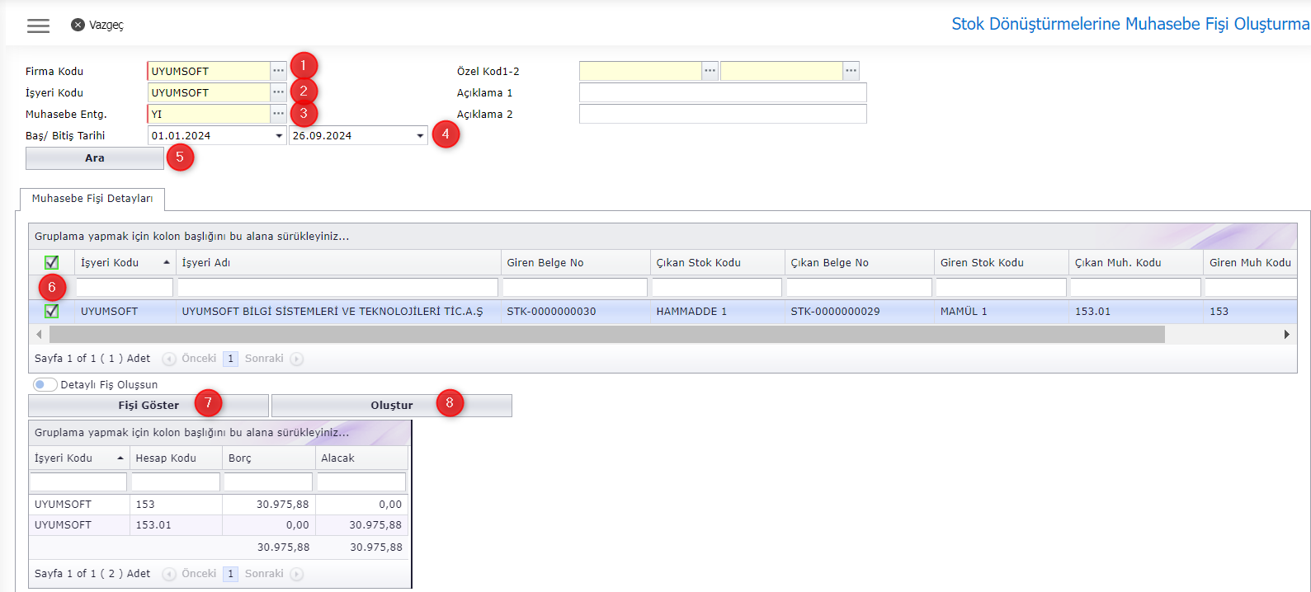Uncheck the UYUMSOFT row checkbox
Screen dimensions: 1311x592
51,311
